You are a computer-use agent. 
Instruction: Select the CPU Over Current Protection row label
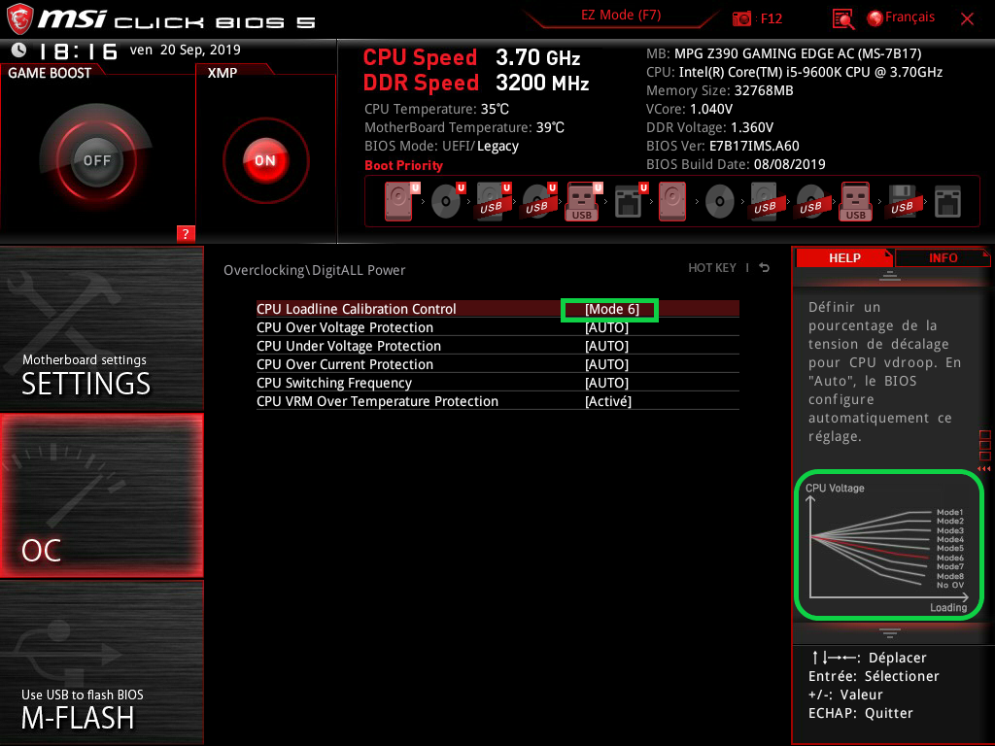click(x=345, y=364)
